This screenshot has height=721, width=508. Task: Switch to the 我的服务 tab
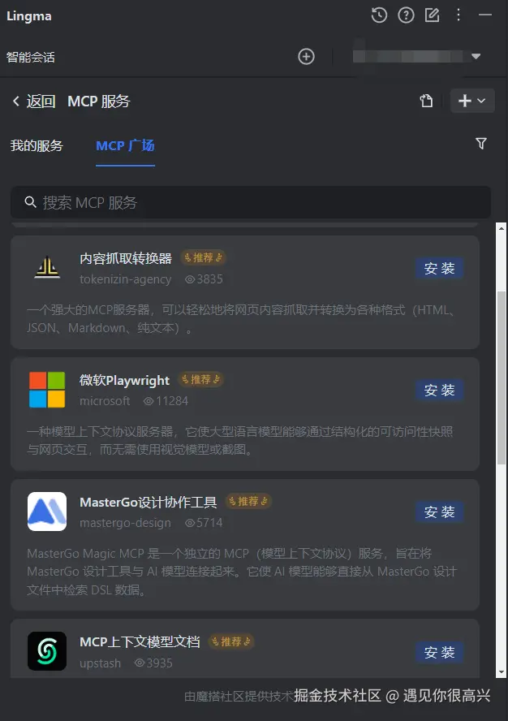click(37, 146)
